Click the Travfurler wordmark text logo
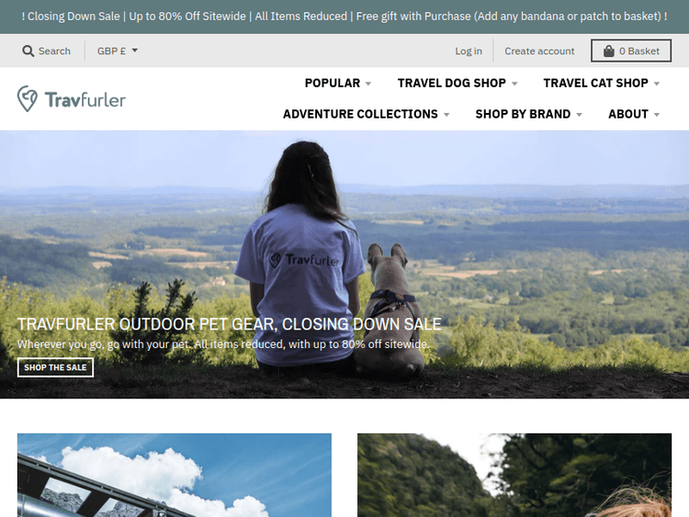The height and width of the screenshot is (517, 689). [x=85, y=100]
